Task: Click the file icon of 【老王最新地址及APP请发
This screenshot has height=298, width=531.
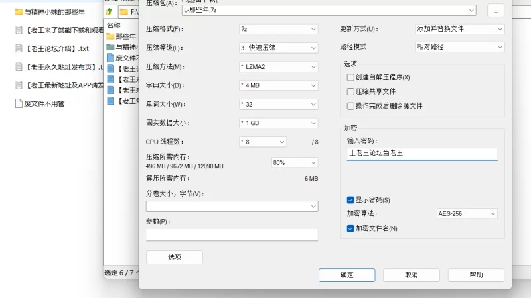Action: pos(19,85)
